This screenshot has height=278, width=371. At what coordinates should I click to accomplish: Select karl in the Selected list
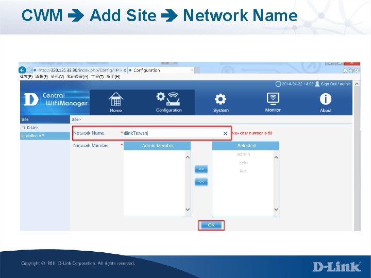click(243, 171)
